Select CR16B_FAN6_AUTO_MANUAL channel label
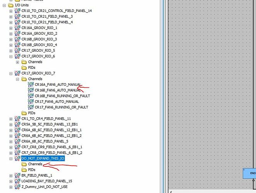The image size is (256, 193). 58,90
